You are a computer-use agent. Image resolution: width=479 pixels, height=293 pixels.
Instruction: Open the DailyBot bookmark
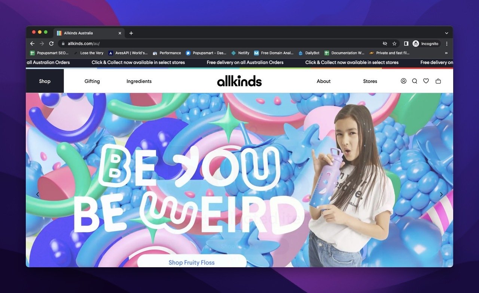coord(309,53)
